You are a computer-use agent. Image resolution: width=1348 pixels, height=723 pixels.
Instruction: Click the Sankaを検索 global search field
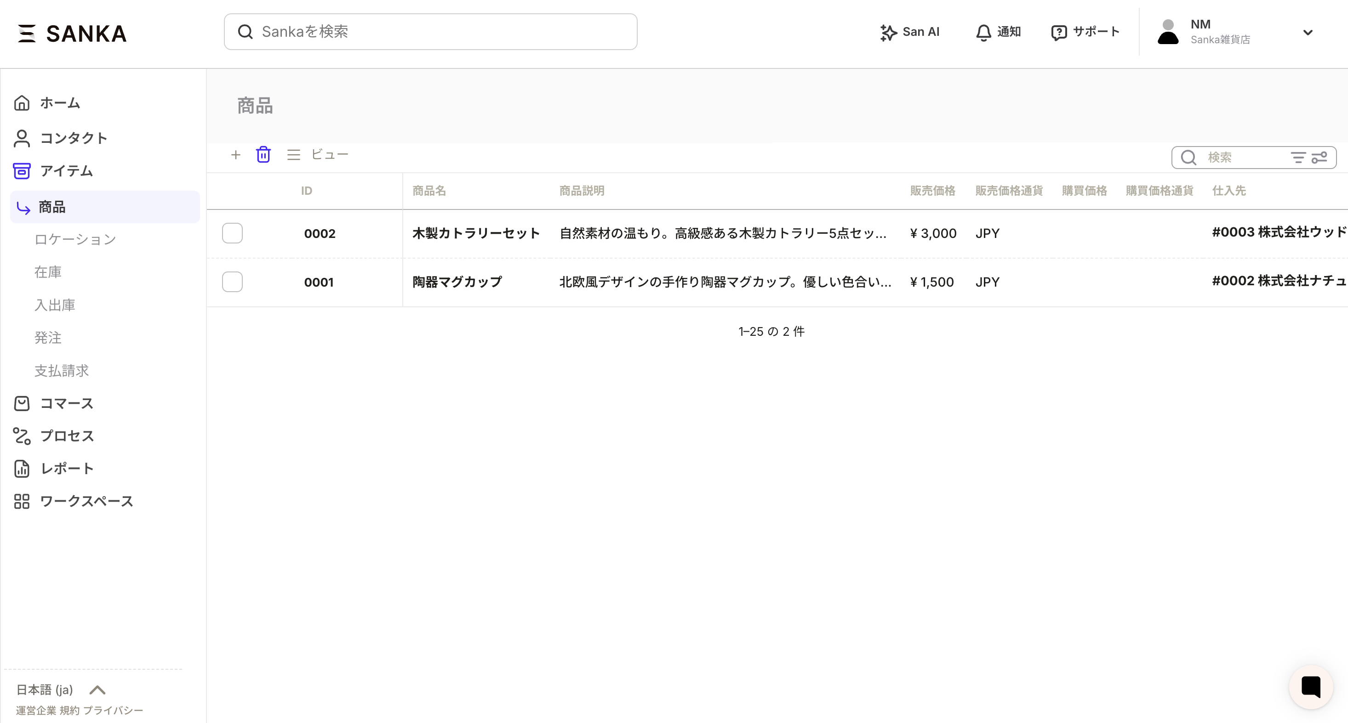pyautogui.click(x=430, y=32)
